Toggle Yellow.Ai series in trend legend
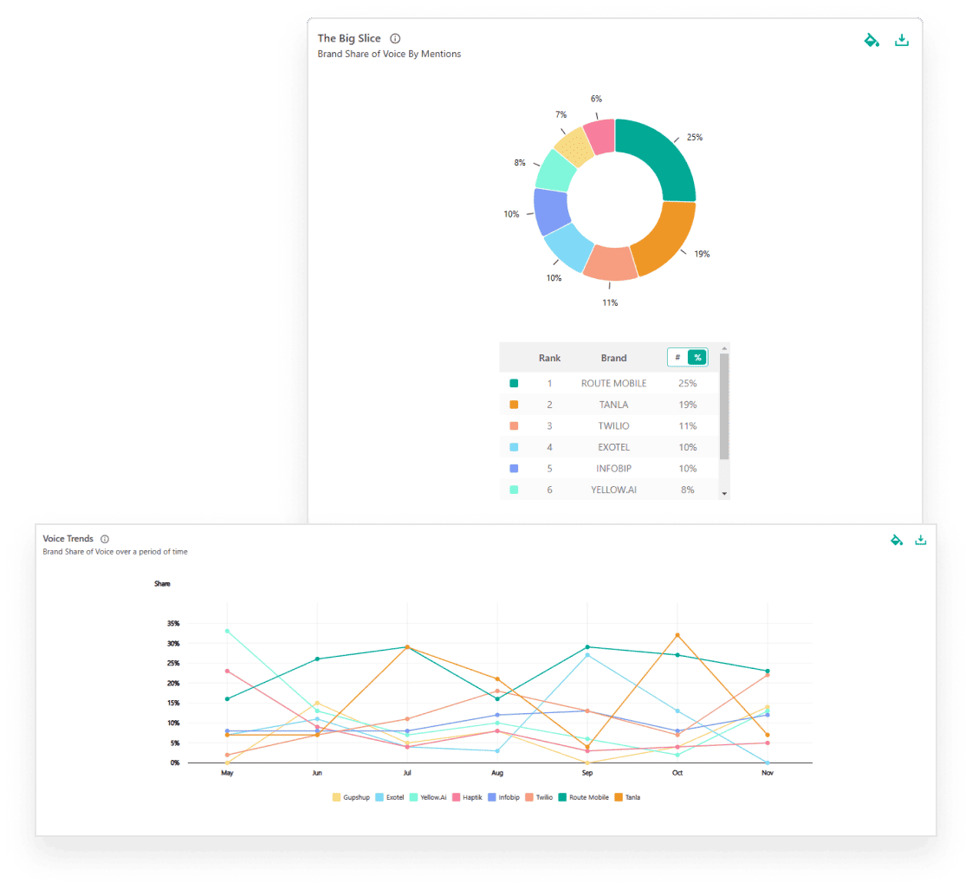 (x=428, y=797)
